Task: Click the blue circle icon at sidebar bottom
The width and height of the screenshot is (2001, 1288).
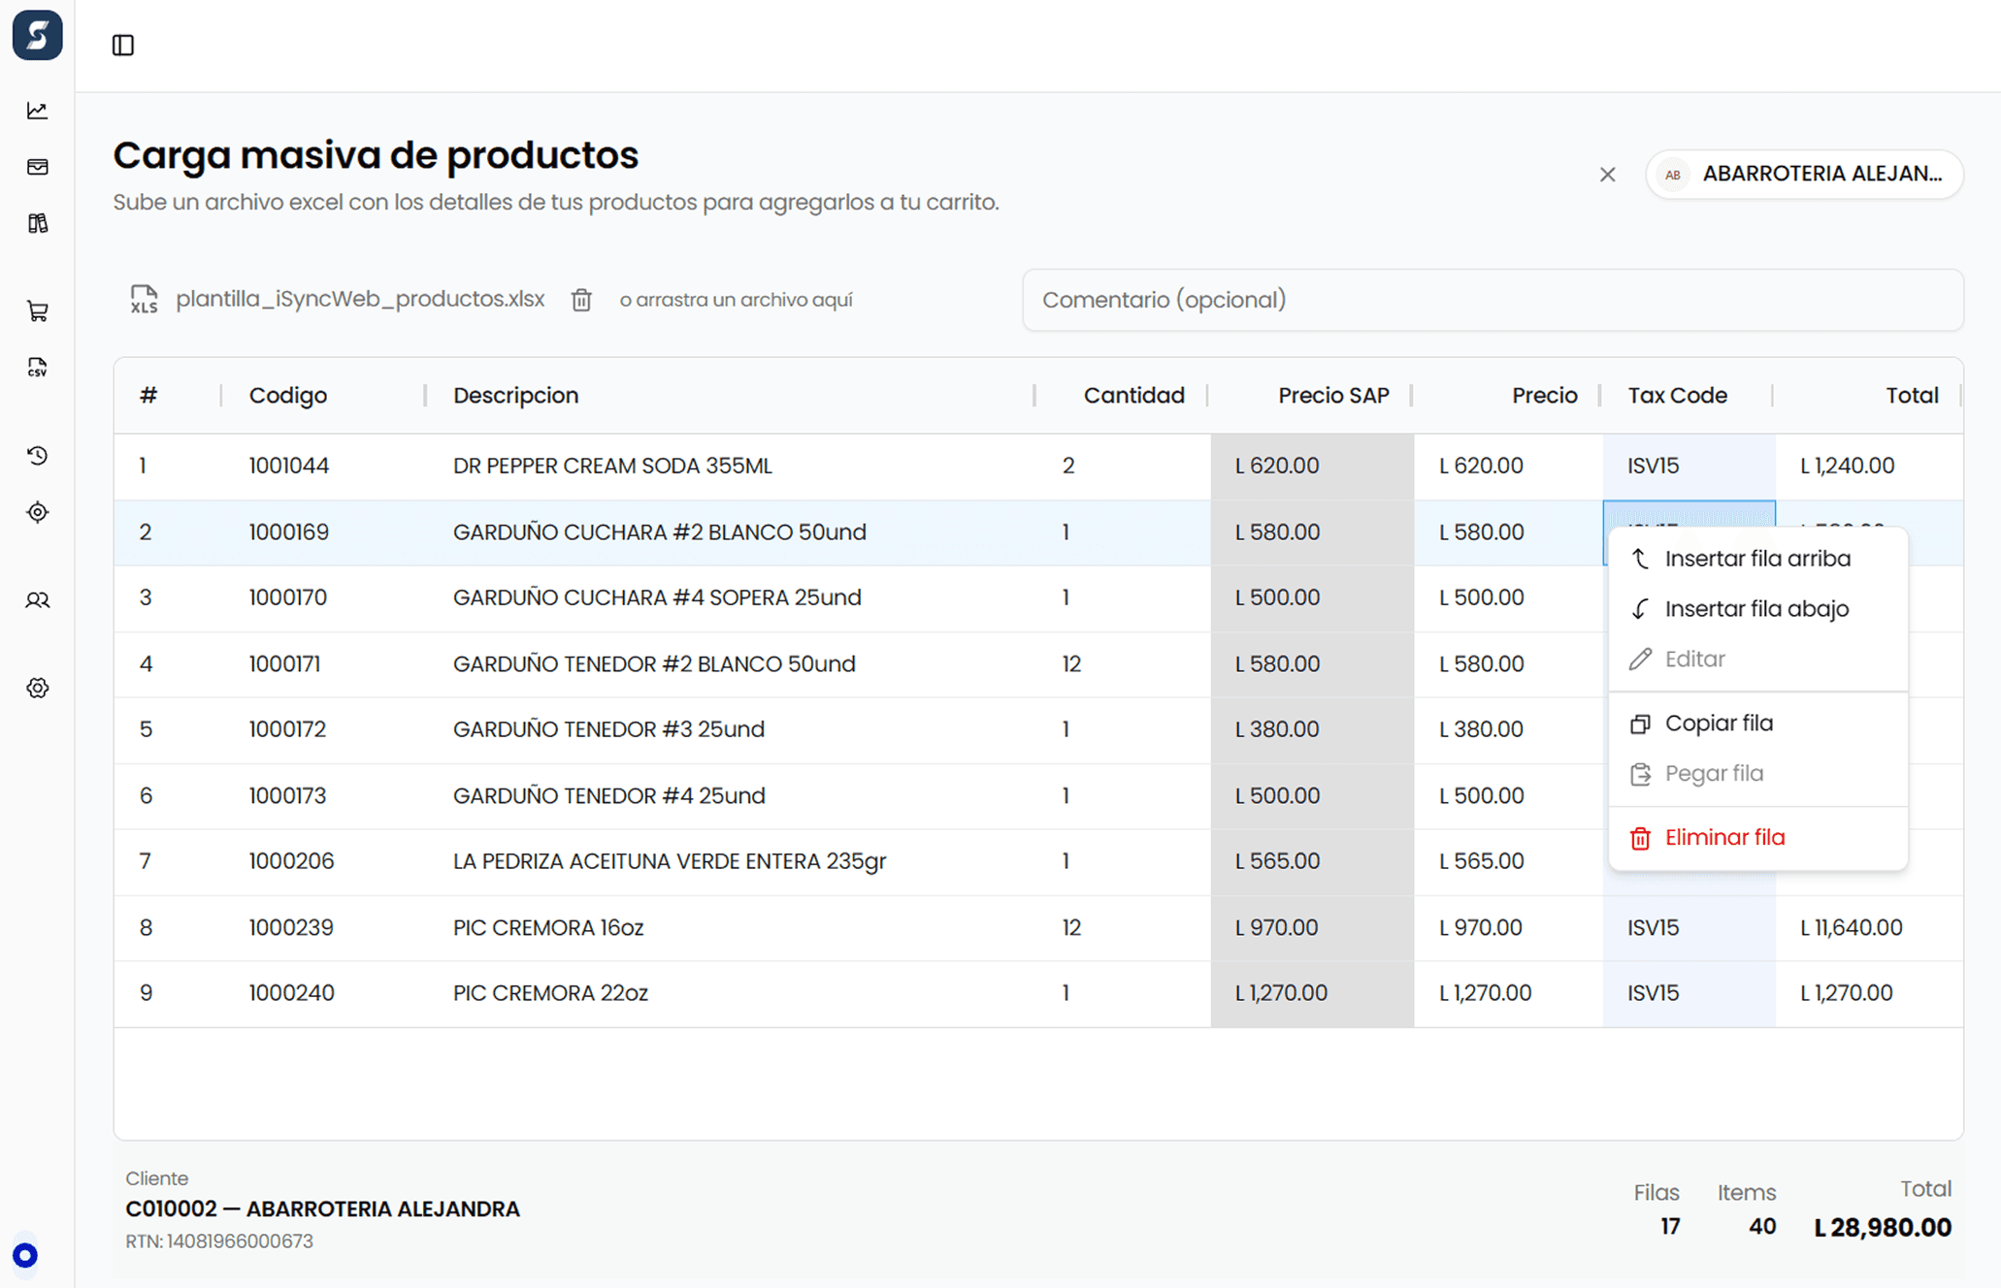Action: pos(25,1255)
